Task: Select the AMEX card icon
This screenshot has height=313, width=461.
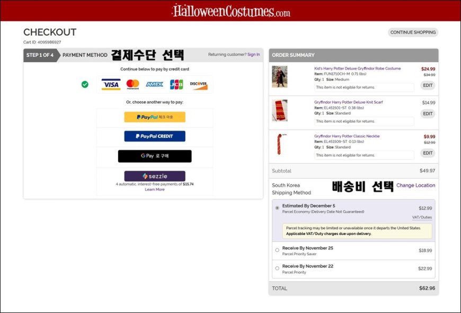Action: pos(154,84)
